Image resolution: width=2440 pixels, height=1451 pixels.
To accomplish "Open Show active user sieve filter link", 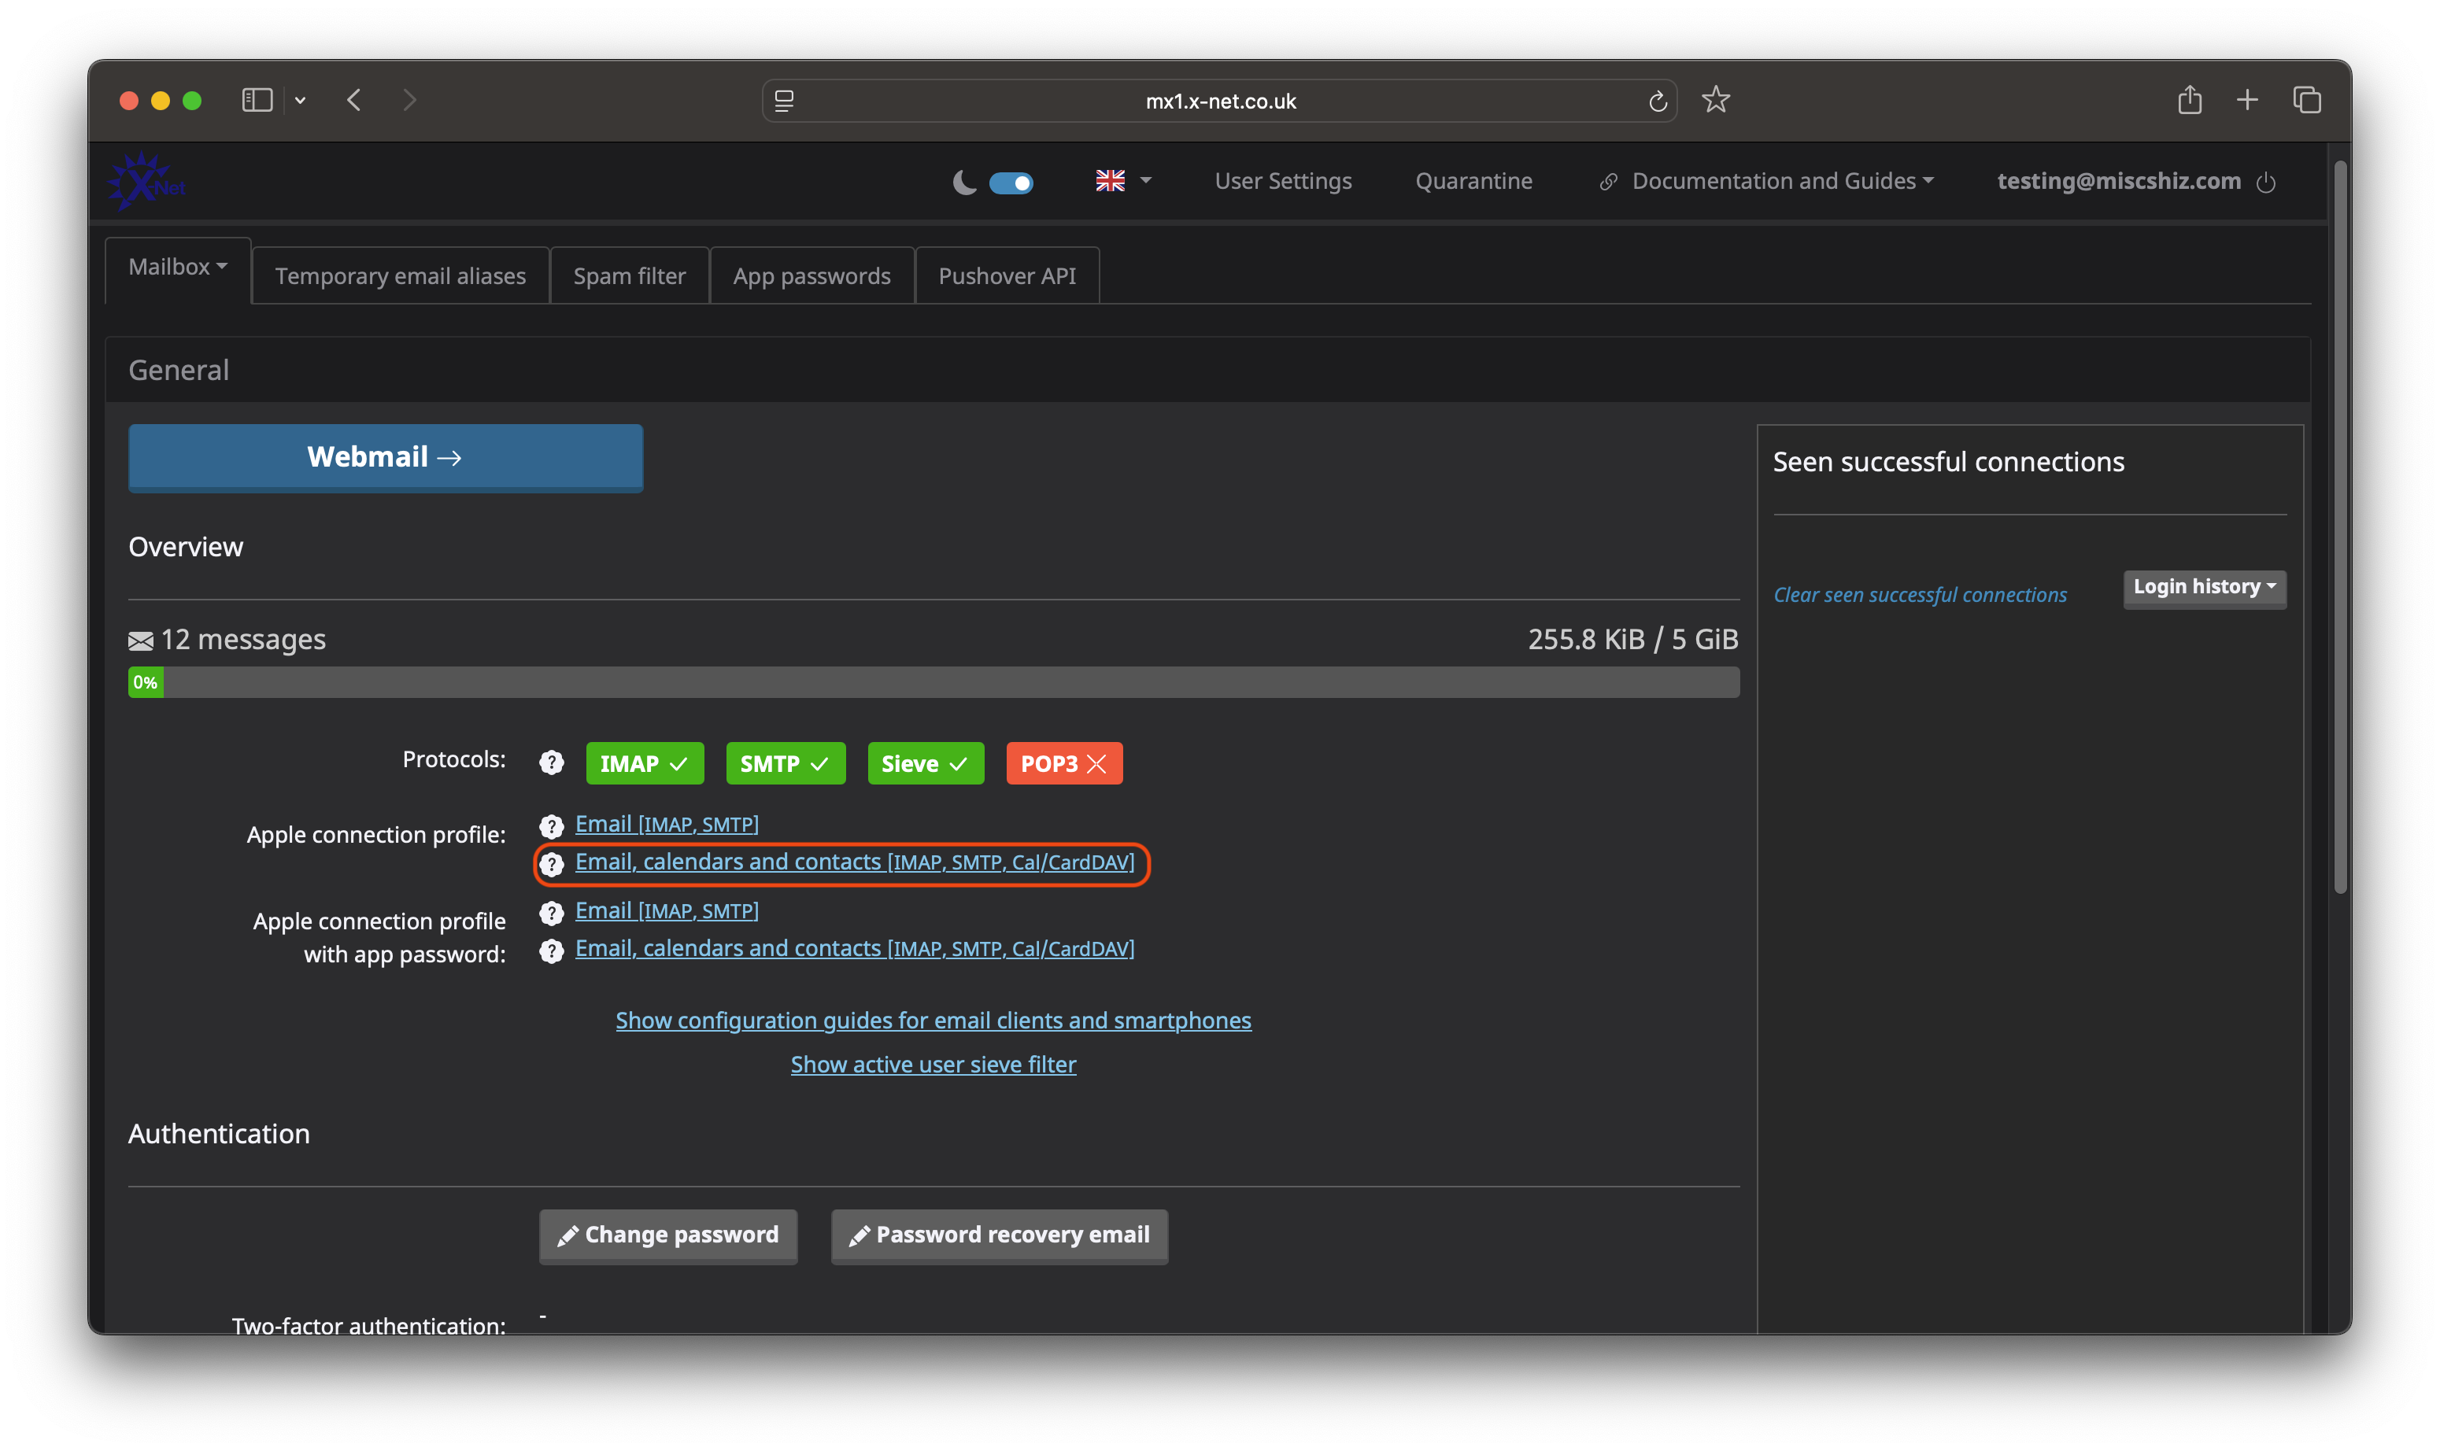I will coord(932,1064).
